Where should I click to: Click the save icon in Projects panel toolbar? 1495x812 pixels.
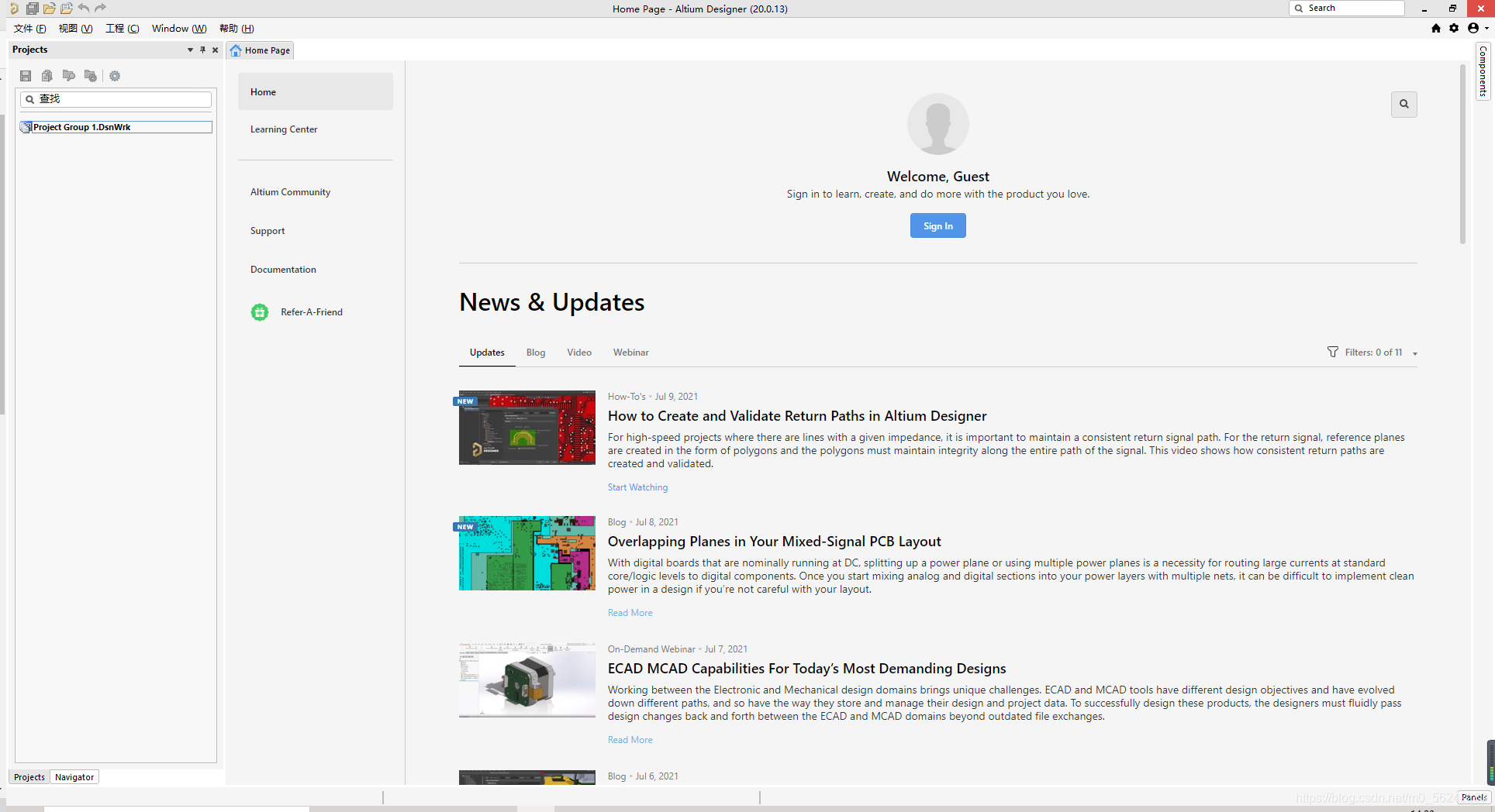(x=26, y=76)
